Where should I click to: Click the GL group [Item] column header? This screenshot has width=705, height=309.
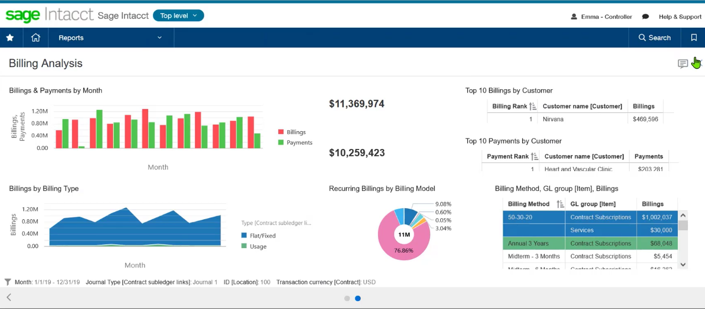pos(593,204)
